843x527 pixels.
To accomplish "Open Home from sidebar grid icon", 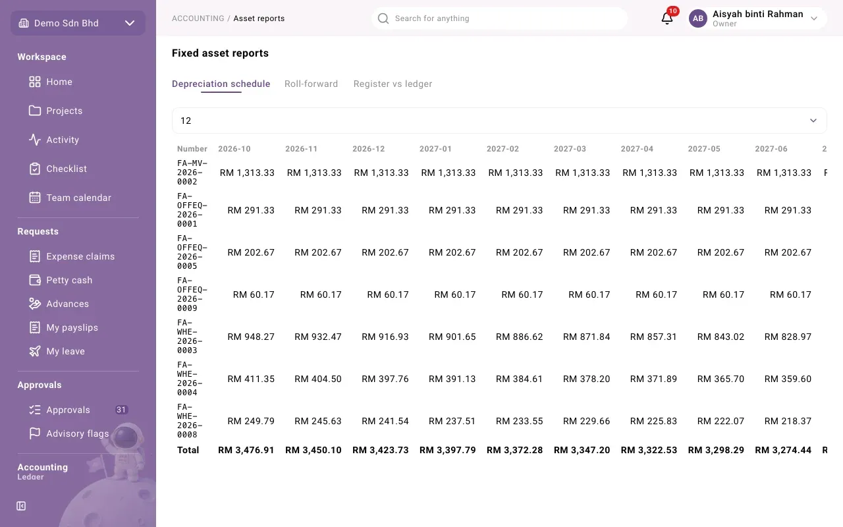I will pos(35,82).
